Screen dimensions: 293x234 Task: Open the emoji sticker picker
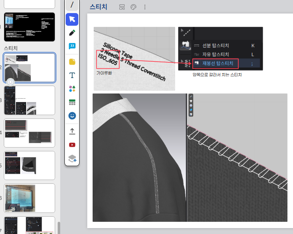tap(72, 116)
